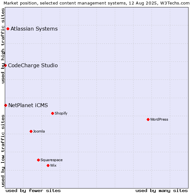Select the Joomla label text
The height and width of the screenshot is (193, 193).
pos(39,131)
